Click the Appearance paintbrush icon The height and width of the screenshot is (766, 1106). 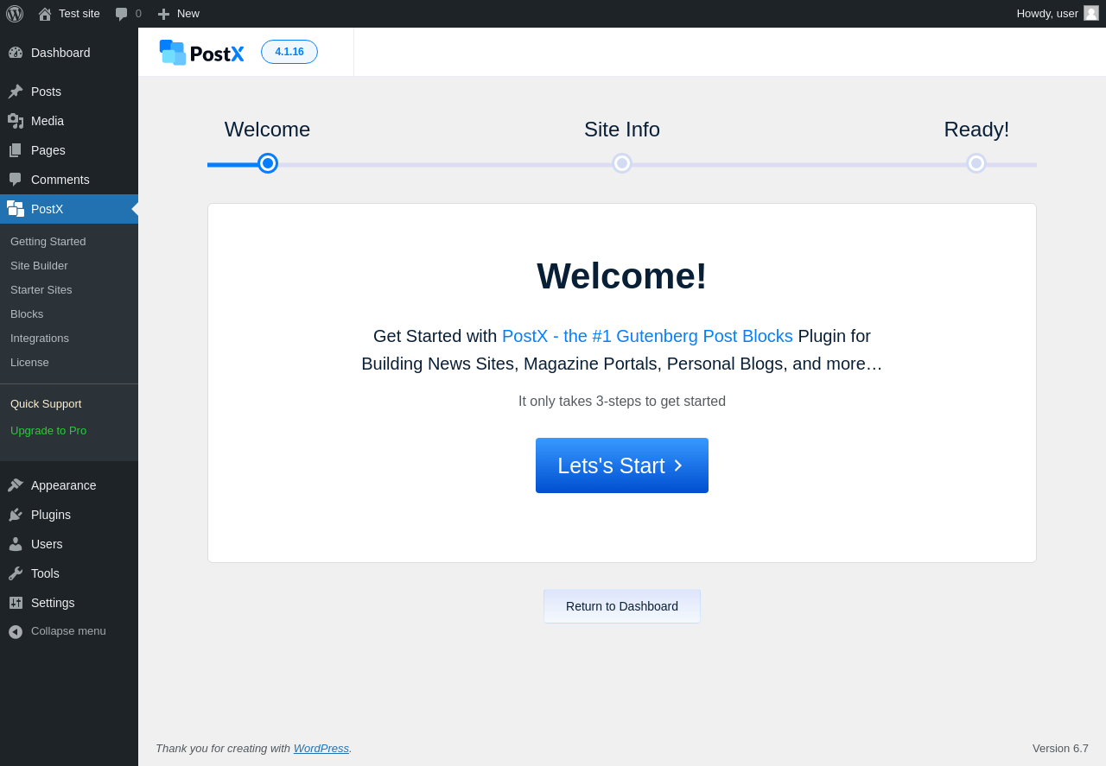coord(16,485)
